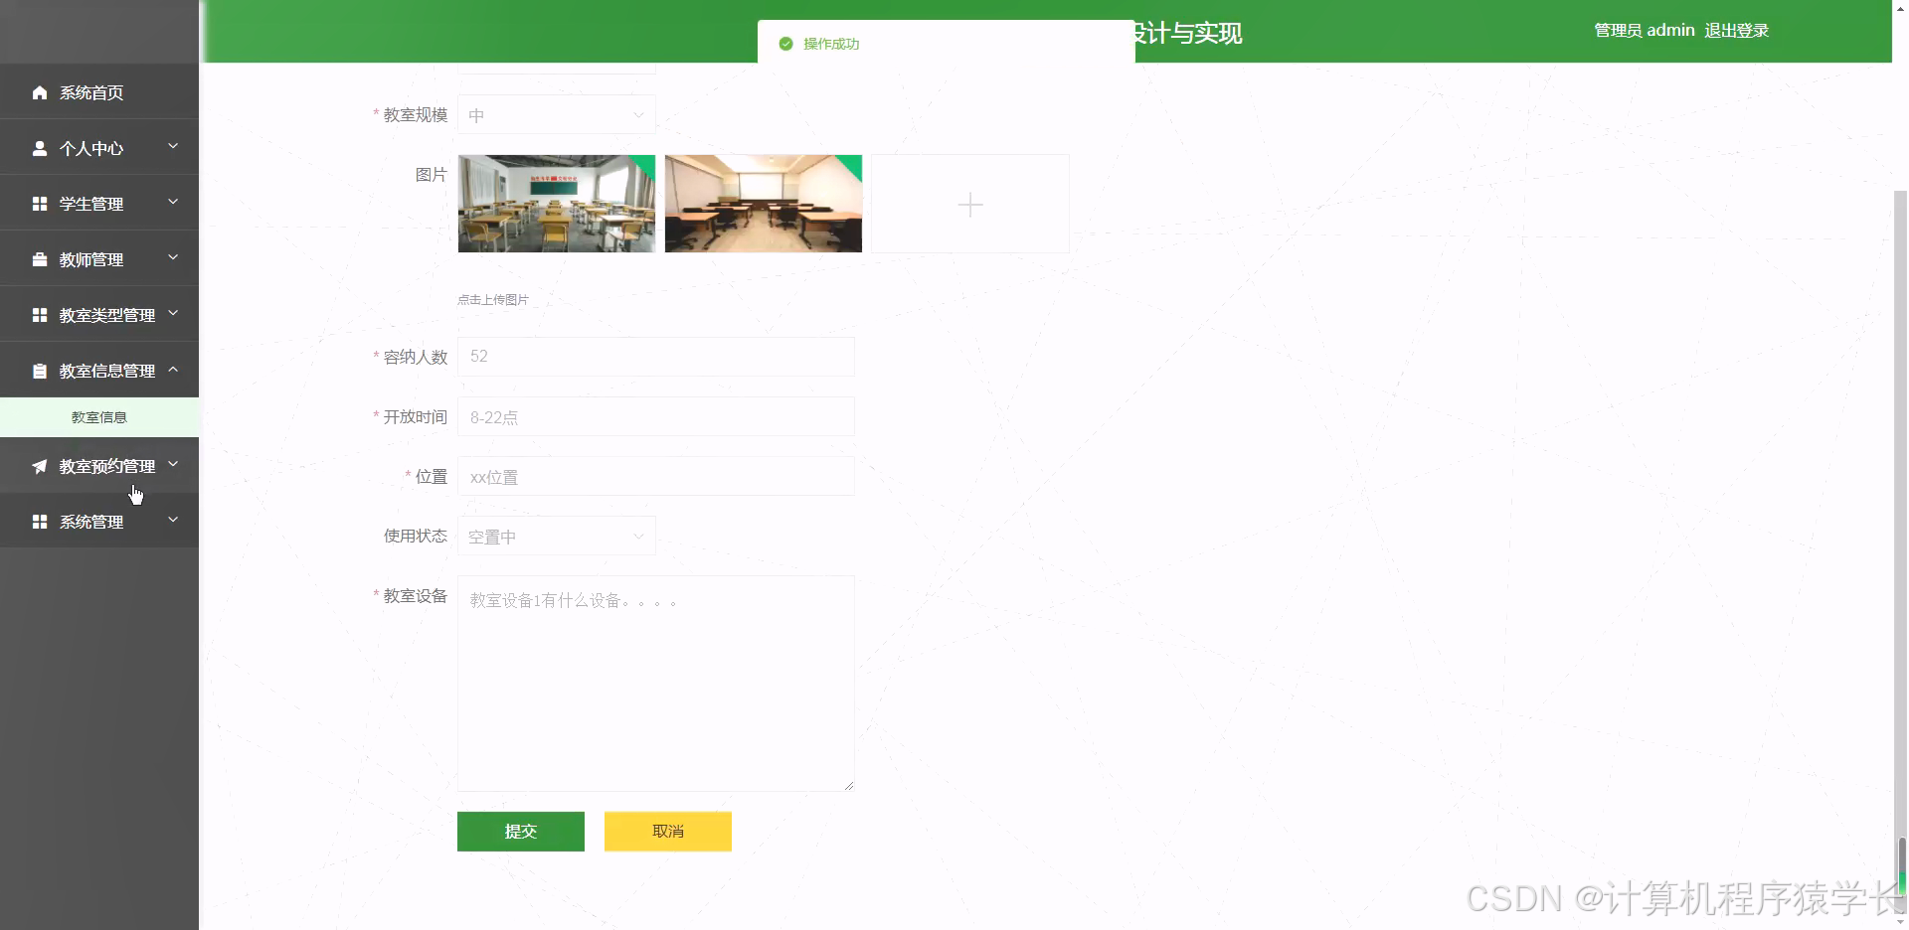Click the 开放时间 input field
This screenshot has height=930, width=1909.
point(656,416)
